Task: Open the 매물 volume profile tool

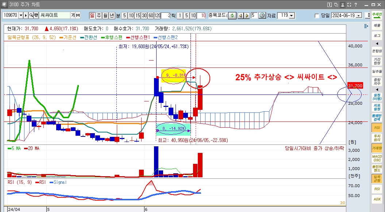Action: click(x=377, y=25)
